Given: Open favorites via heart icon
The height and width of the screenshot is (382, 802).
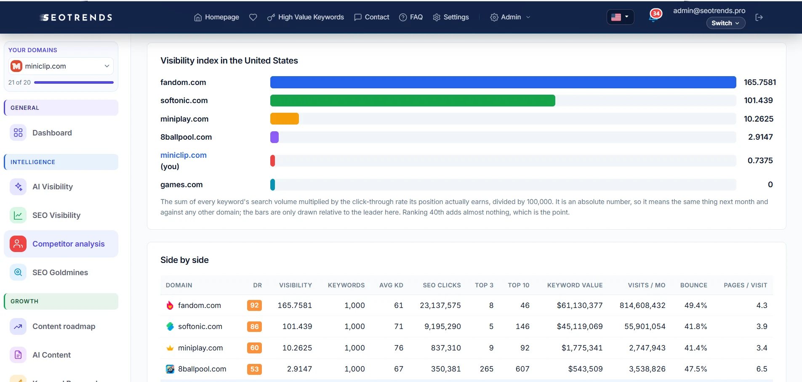Looking at the screenshot, I should (x=253, y=17).
